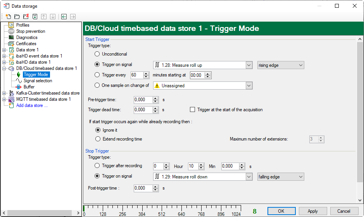Click the green back arrow toolbar icon
The width and height of the screenshot is (364, 217).
point(64,17)
